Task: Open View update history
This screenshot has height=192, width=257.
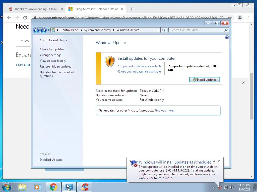Action: [53, 61]
